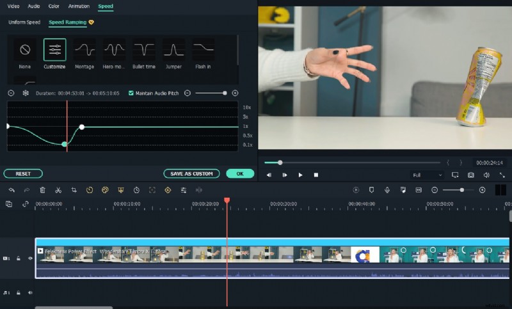The image size is (512, 309).
Task: Switch to Uniform Speed
Action: (24, 22)
